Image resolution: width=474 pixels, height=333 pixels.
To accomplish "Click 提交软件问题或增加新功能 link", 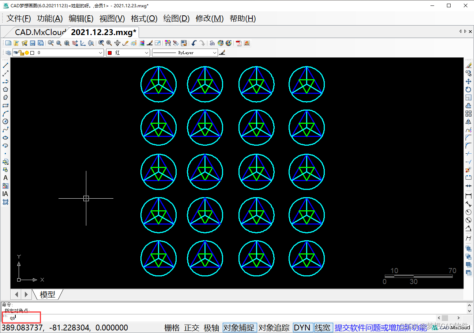I will point(380,328).
